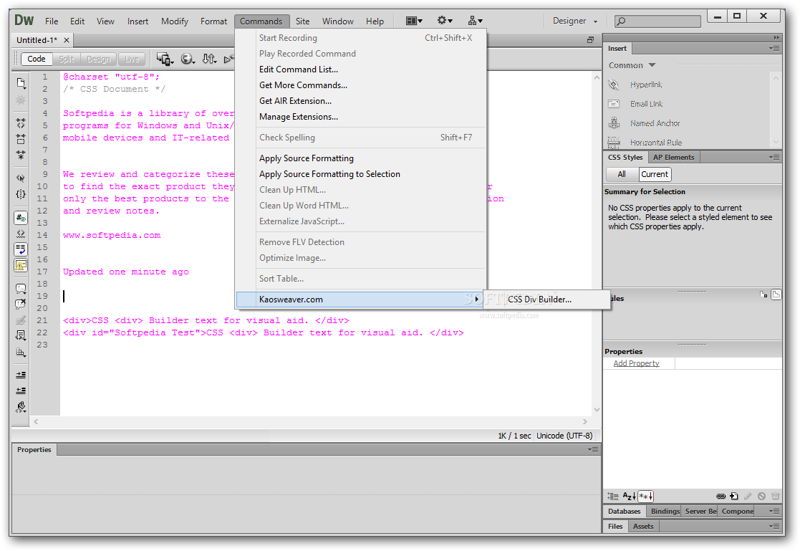Show cascade of rules icon
The height and width of the screenshot is (551, 800).
[776, 294]
